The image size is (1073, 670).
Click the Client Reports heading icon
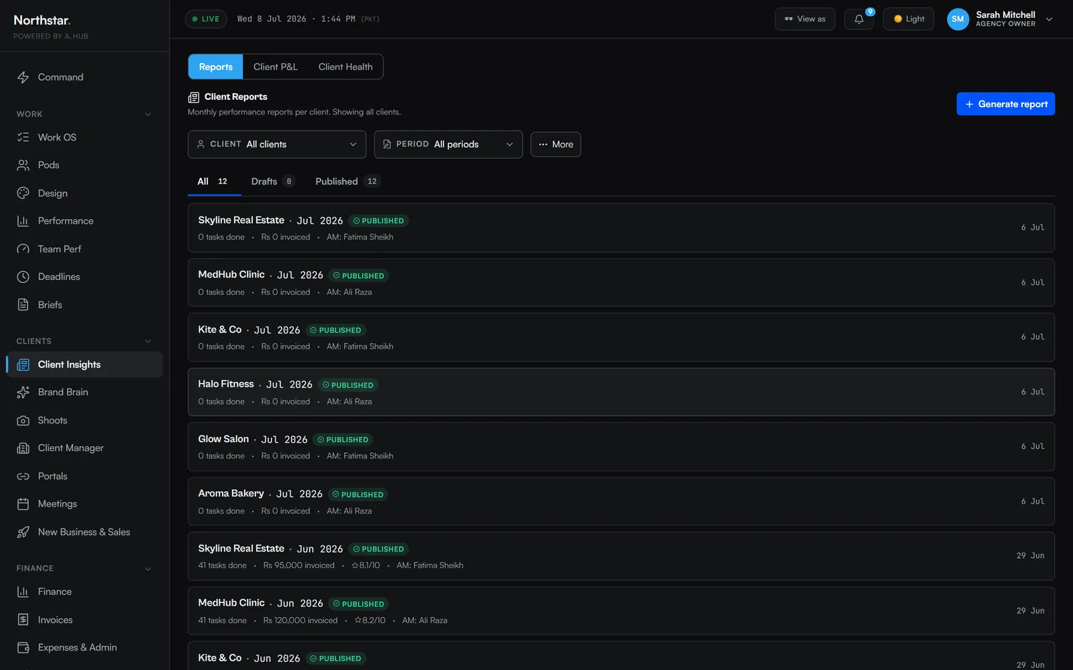tap(194, 97)
